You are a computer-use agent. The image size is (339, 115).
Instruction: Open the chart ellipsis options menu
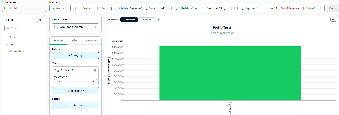333,20
